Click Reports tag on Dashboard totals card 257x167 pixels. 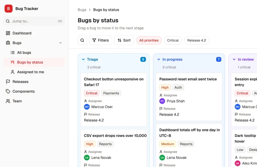point(186,144)
